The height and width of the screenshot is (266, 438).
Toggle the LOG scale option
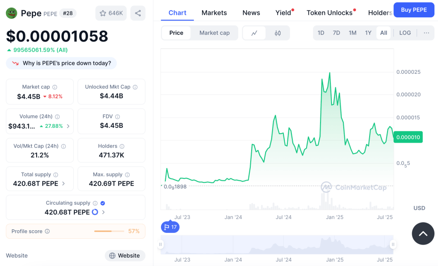(x=405, y=33)
